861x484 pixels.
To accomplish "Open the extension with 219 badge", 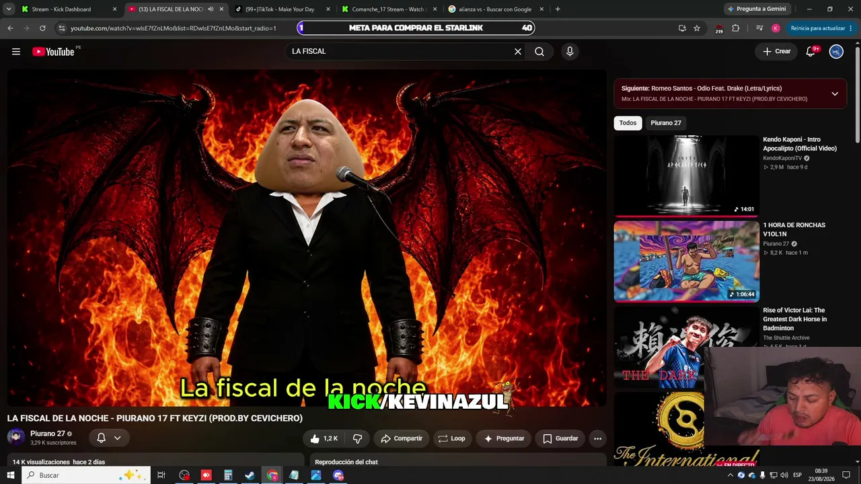I will 718,28.
